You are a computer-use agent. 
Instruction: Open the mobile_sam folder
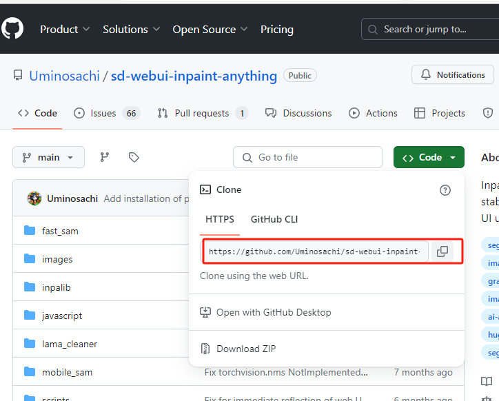point(67,372)
